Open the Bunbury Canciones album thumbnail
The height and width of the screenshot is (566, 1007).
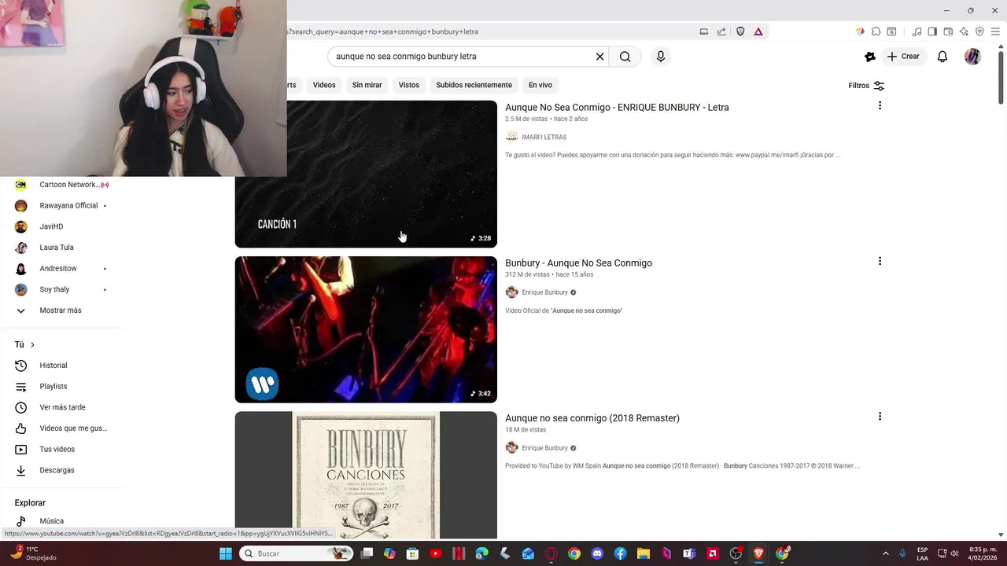[366, 475]
